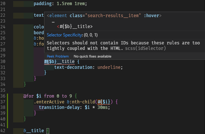The width and height of the screenshot is (205, 134).
Task: Click the underline value on line 31
Action: pyautogui.click(x=109, y=67)
